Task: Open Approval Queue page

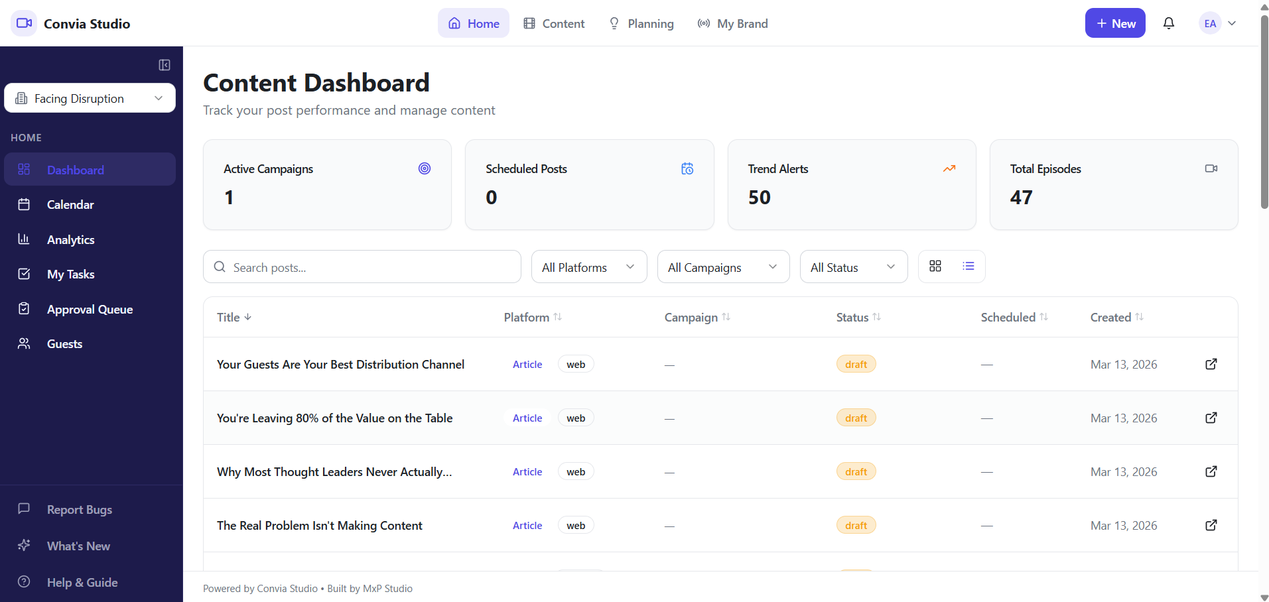Action: pyautogui.click(x=90, y=309)
